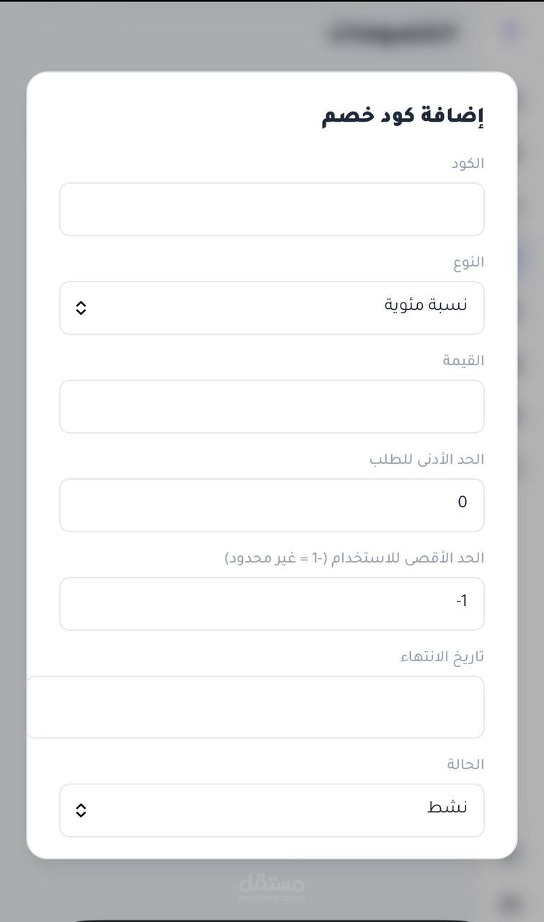
Task: Click the الحد الأدنى للطلب label
Action: [x=427, y=460]
